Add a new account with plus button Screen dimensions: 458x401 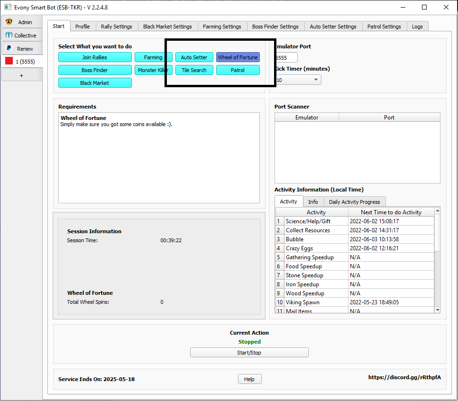click(21, 75)
